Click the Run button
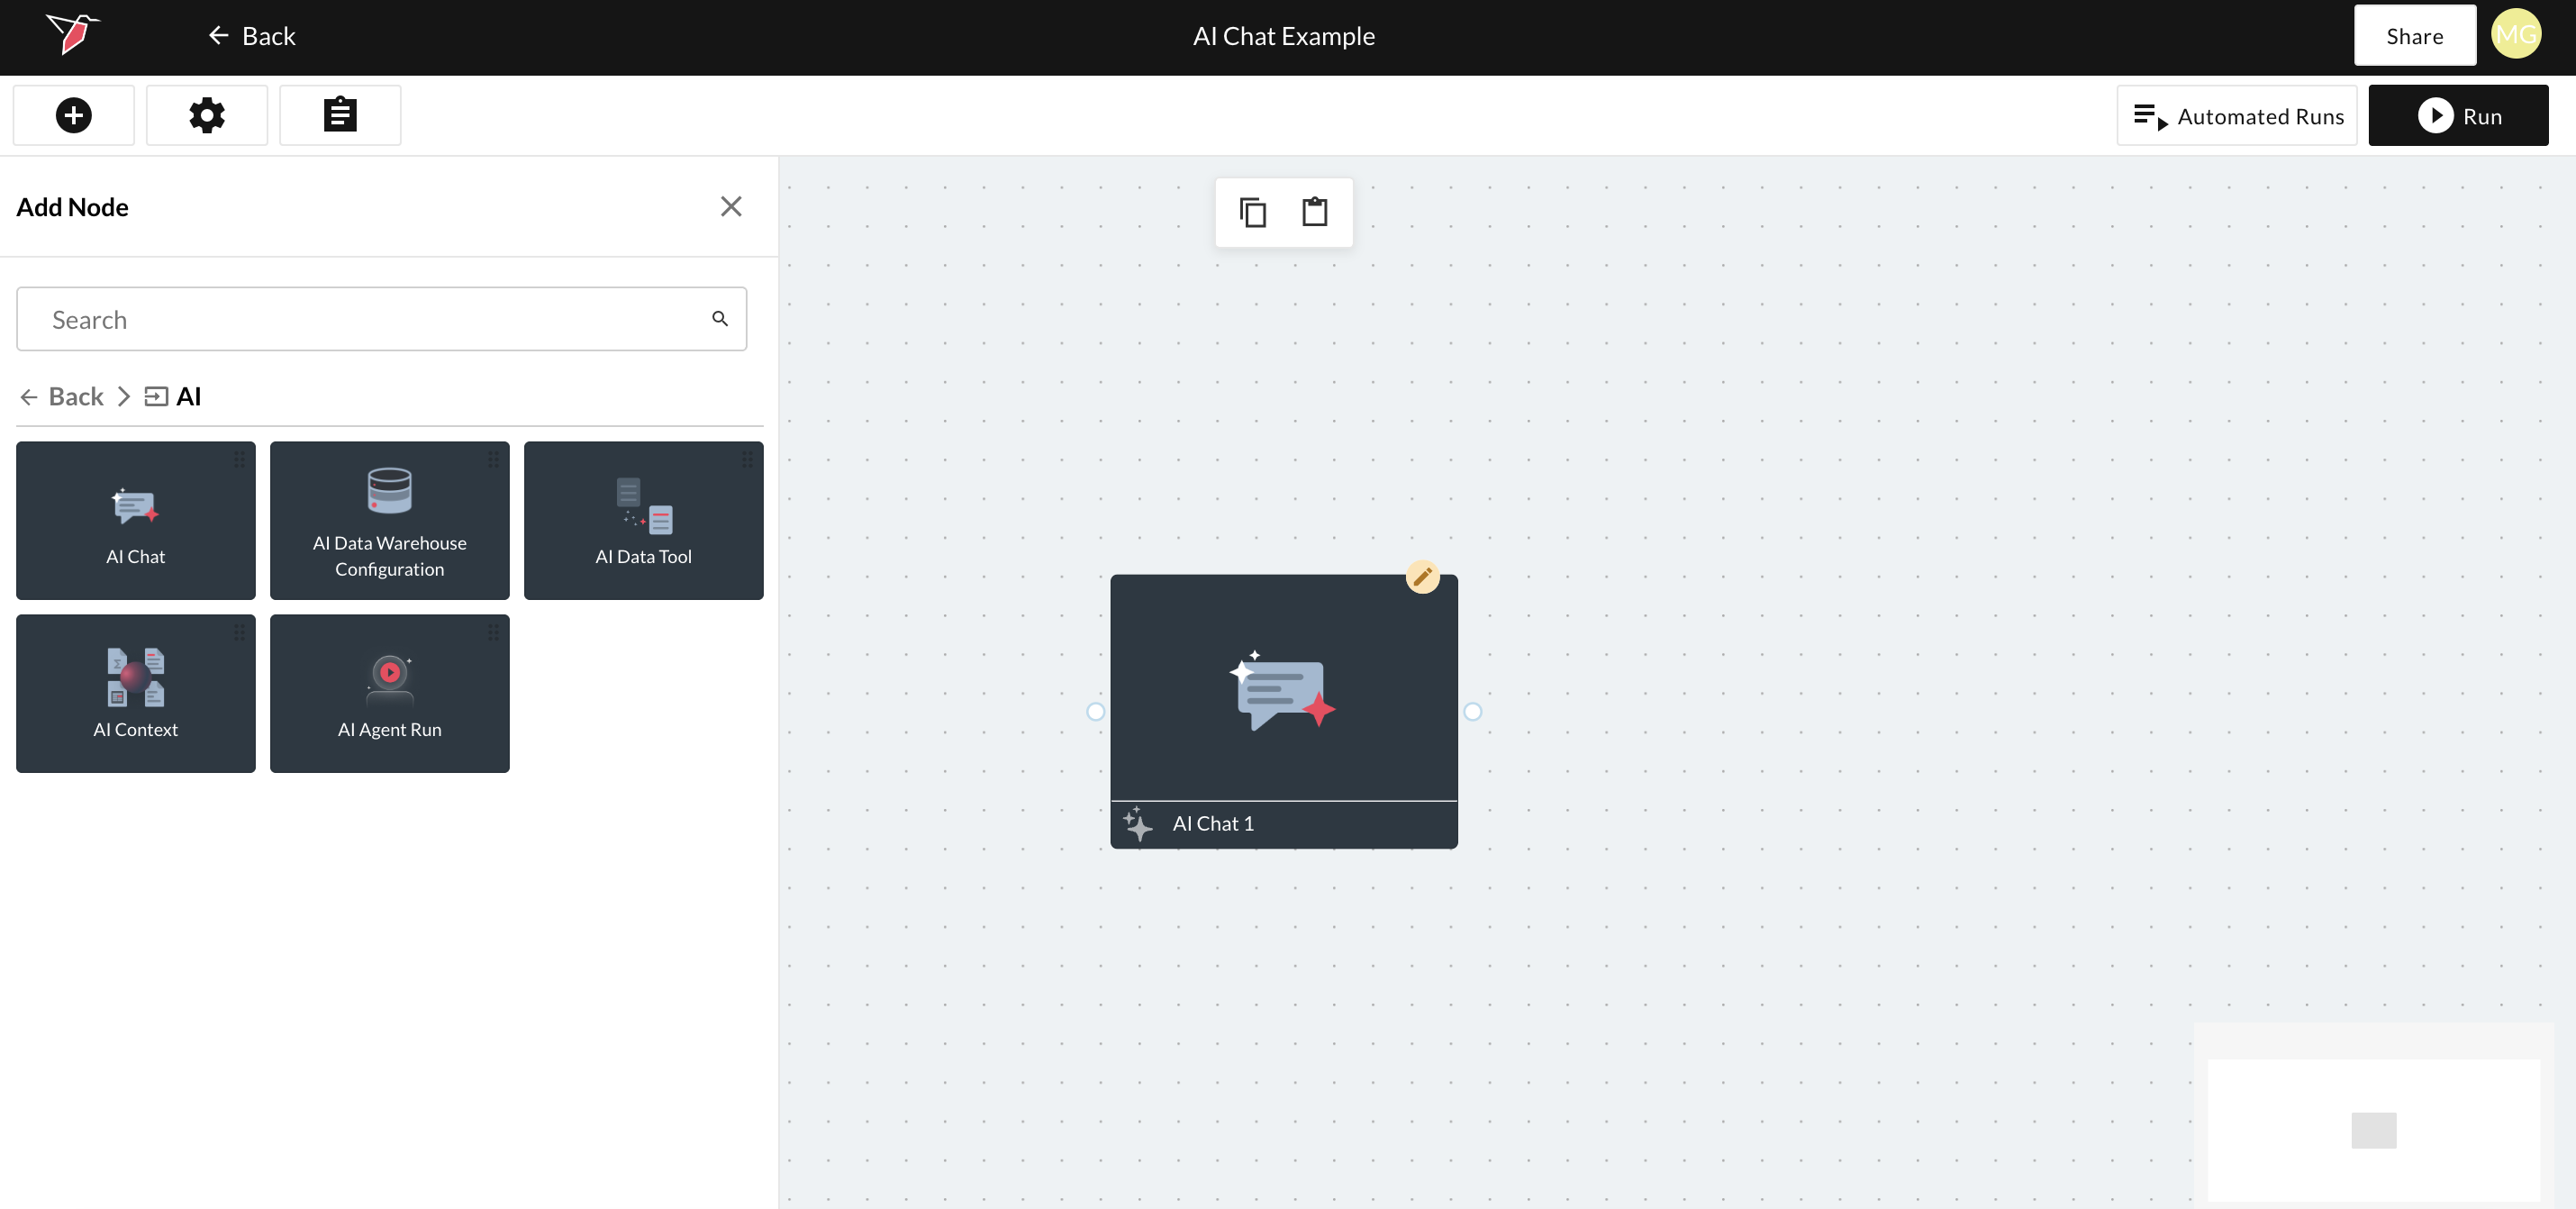Viewport: 2576px width, 1209px height. pyautogui.click(x=2457, y=116)
